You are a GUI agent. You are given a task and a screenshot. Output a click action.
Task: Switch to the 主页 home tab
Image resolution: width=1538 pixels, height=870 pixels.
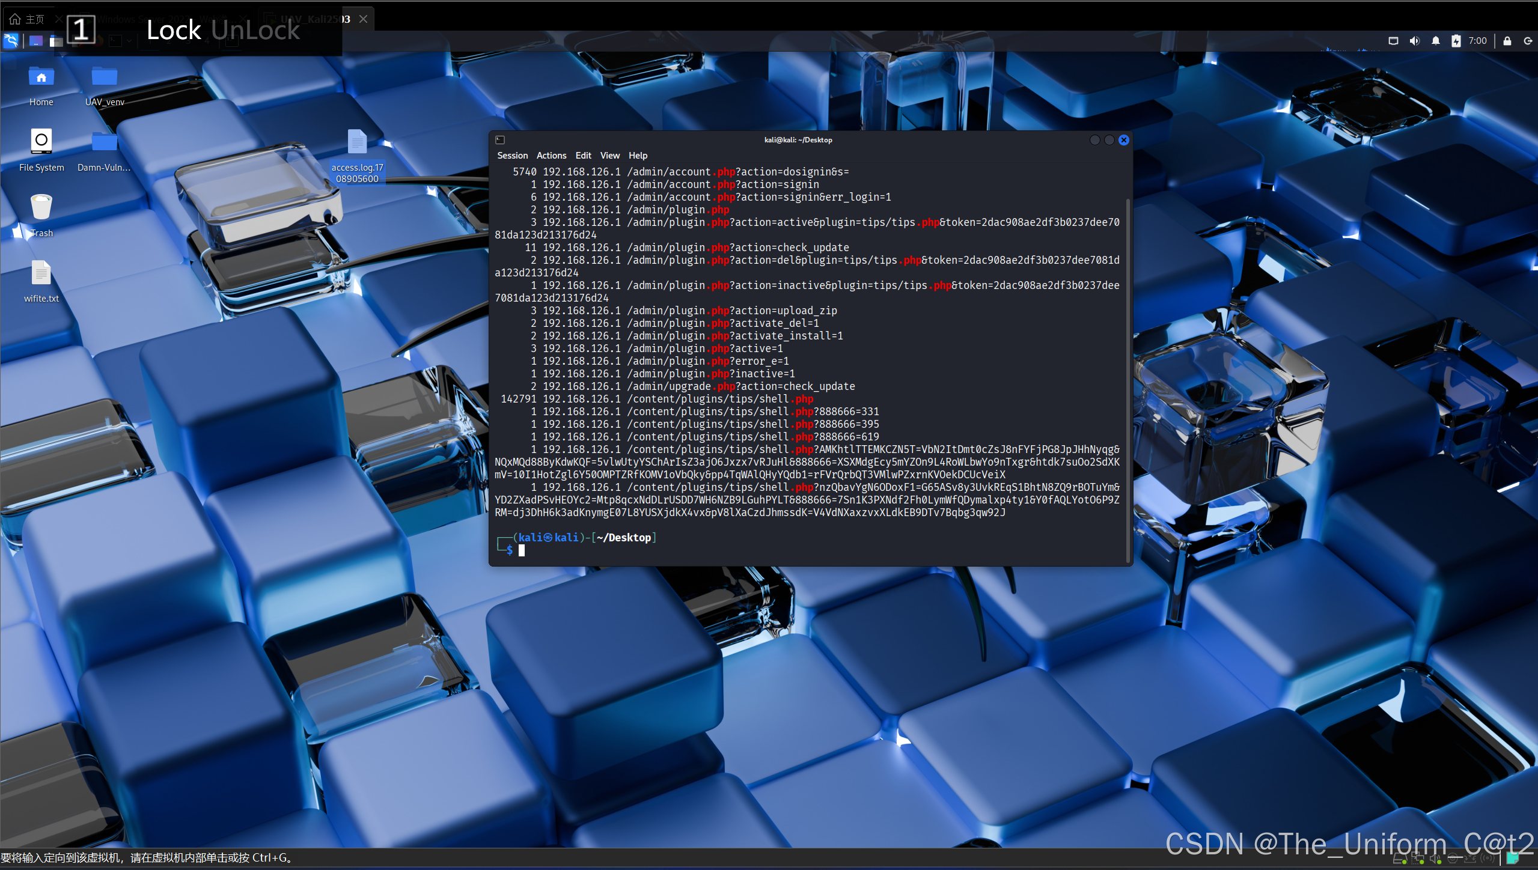(28, 19)
